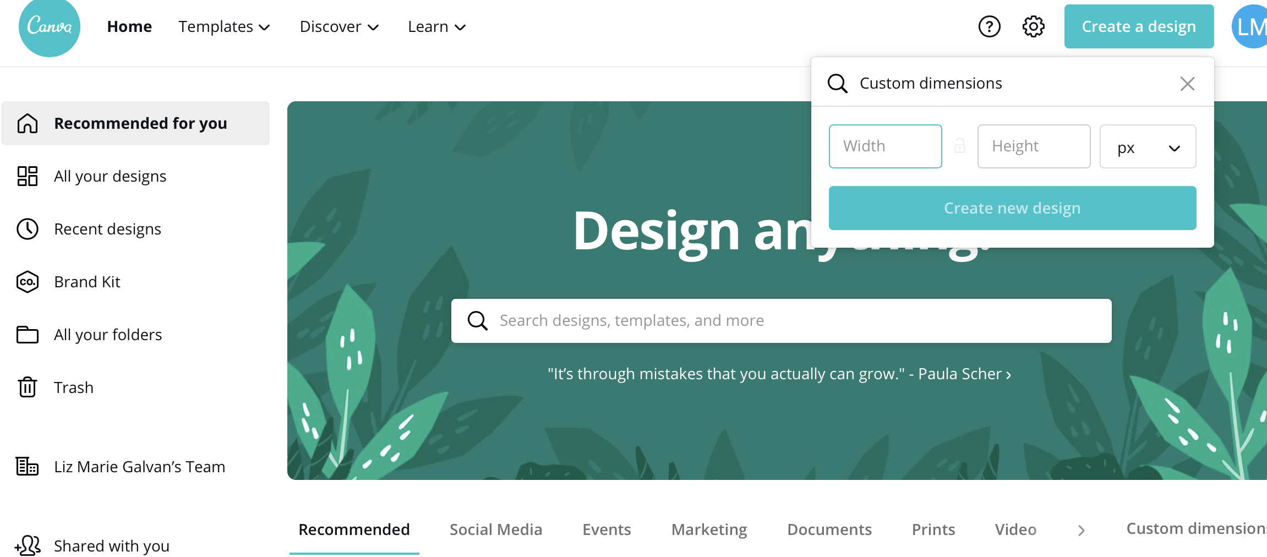Focus the Width input field

[885, 146]
